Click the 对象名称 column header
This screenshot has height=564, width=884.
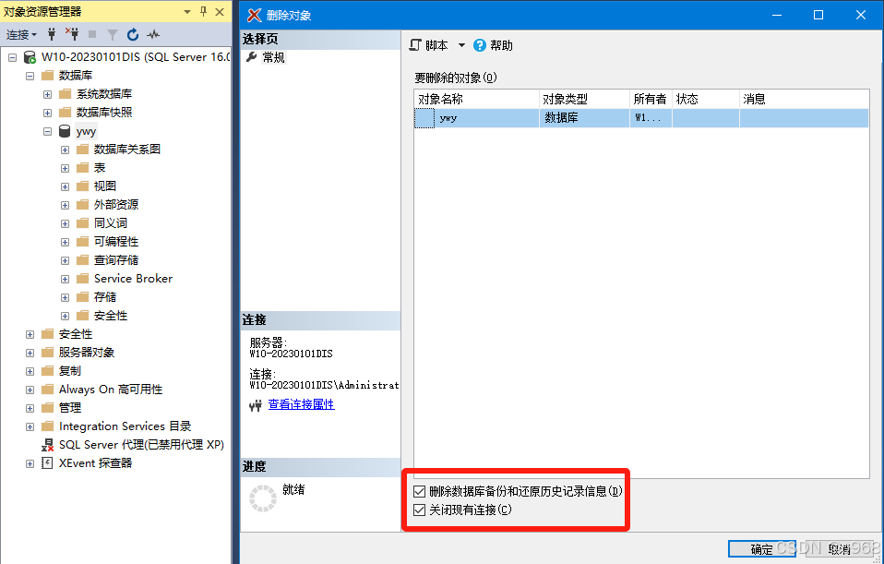tap(476, 100)
